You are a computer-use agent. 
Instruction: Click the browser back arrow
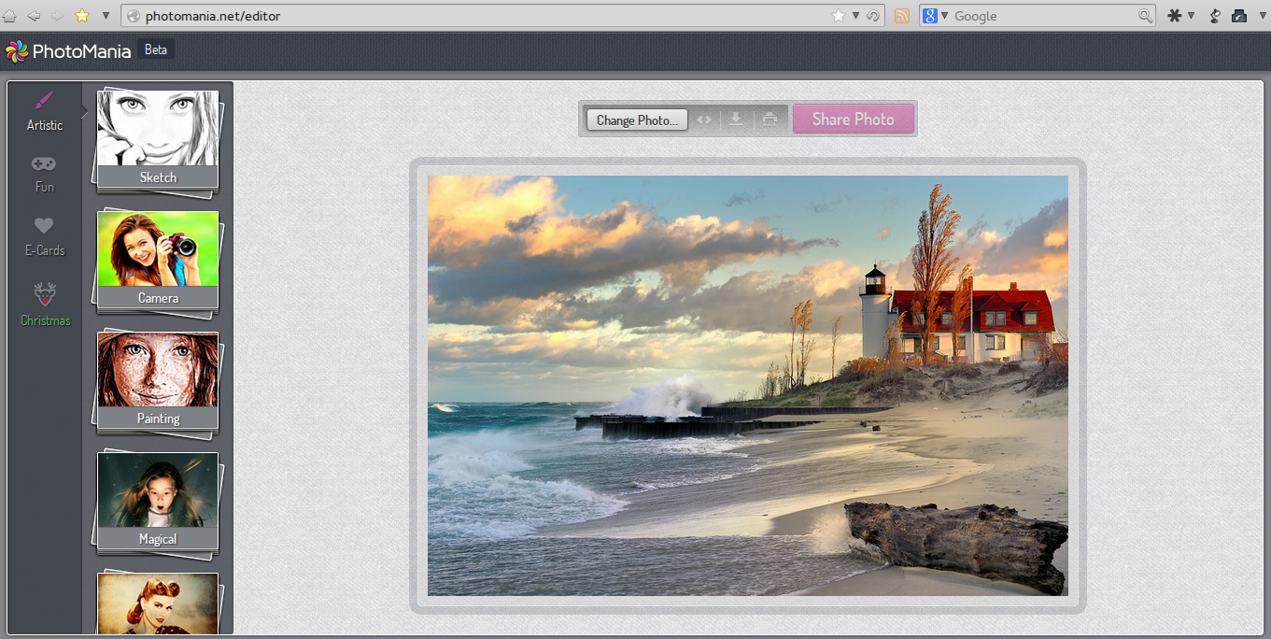point(34,16)
